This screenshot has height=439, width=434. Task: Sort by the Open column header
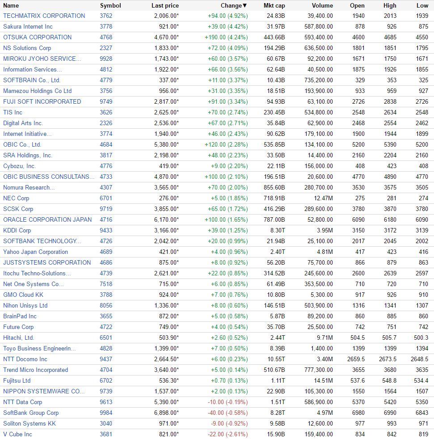point(357,6)
